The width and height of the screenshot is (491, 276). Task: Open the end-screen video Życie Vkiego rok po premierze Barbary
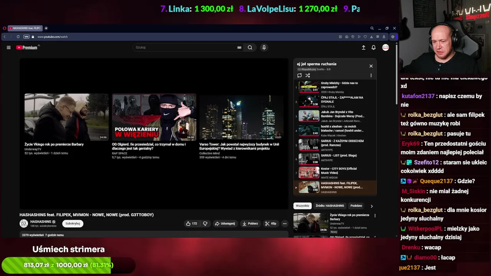coord(66,117)
